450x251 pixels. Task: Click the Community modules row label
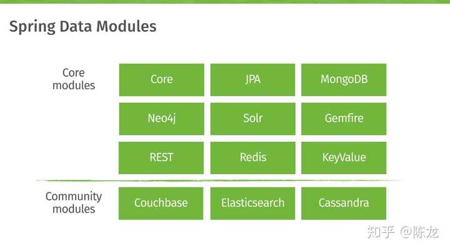point(74,203)
